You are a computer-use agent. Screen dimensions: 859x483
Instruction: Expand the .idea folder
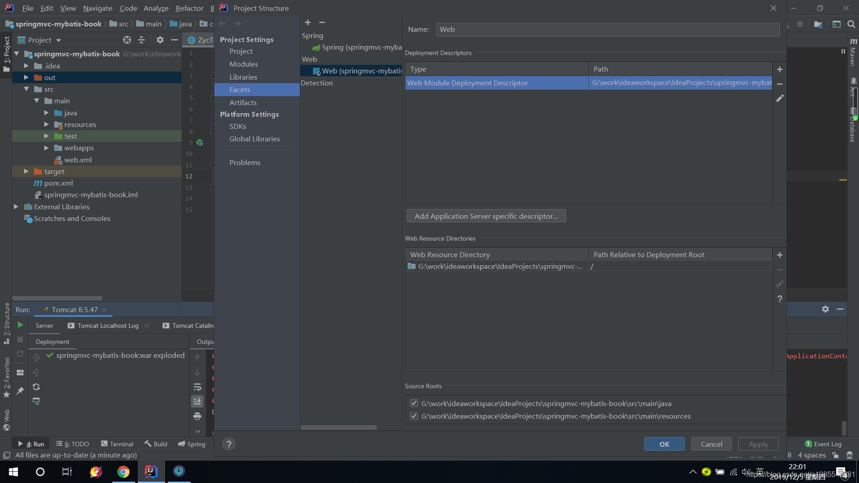(x=26, y=66)
